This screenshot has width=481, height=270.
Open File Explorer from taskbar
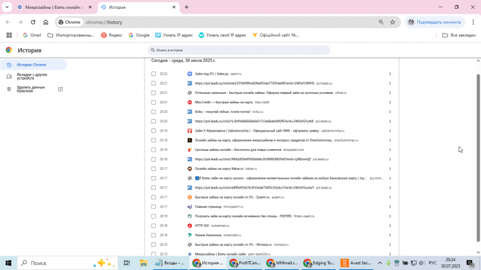coord(143,263)
